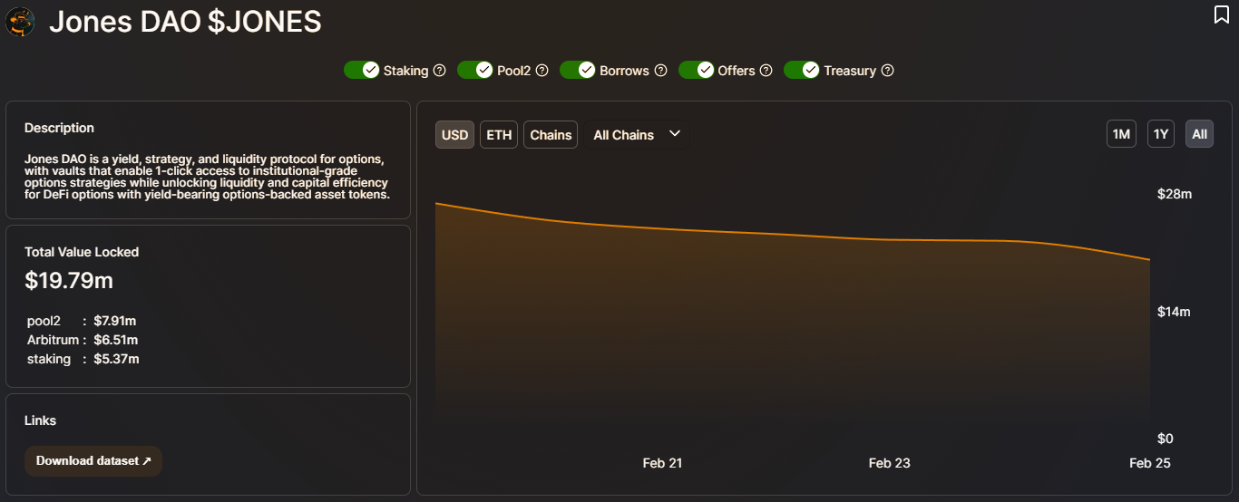Click the $0 y-axis label
Image resolution: width=1239 pixels, height=502 pixels.
pyautogui.click(x=1165, y=439)
